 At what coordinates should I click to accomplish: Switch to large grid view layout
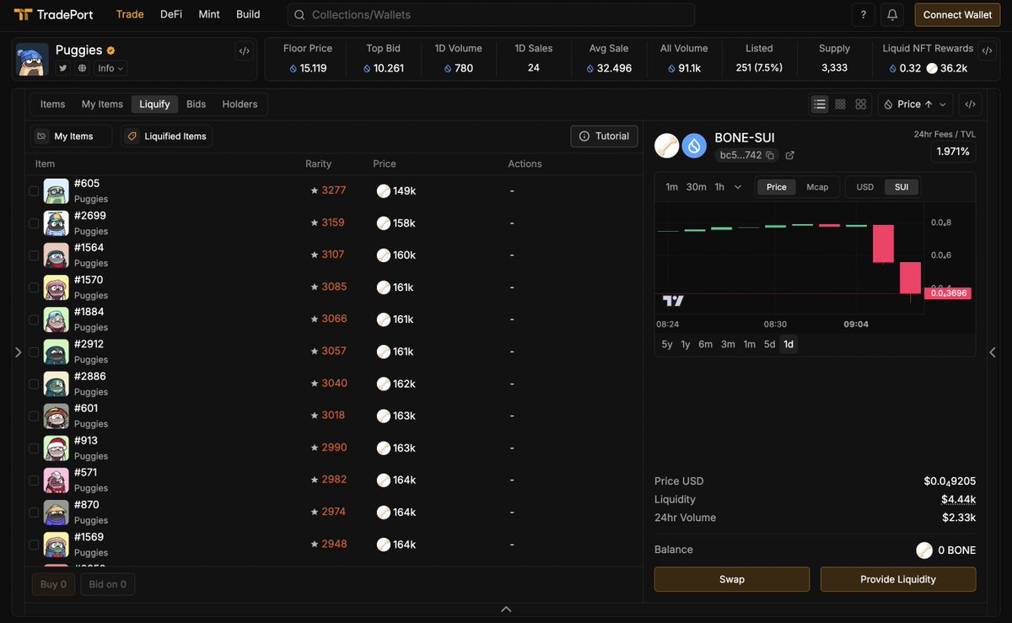(860, 104)
